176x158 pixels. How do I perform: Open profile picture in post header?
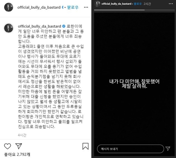pyautogui.click(x=9, y=7)
